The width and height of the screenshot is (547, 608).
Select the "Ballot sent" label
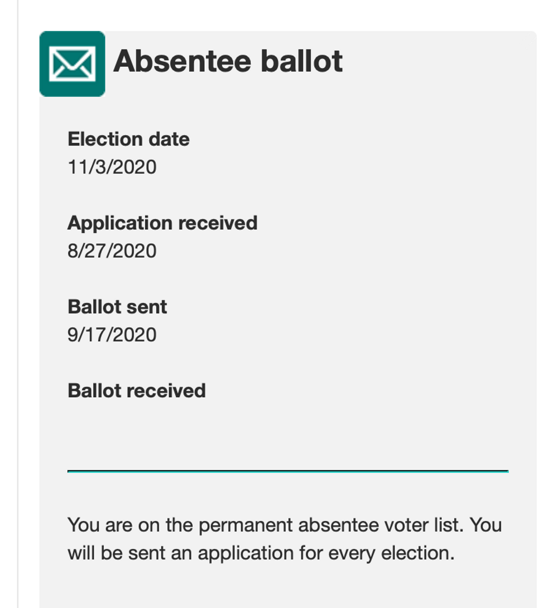click(117, 307)
